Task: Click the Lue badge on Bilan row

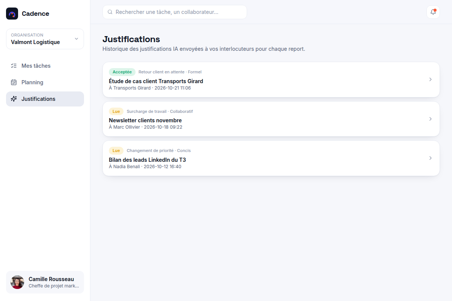Action: 116,150
